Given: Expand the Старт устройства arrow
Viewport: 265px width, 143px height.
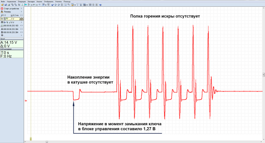Looking at the screenshot, I should coord(22,9).
